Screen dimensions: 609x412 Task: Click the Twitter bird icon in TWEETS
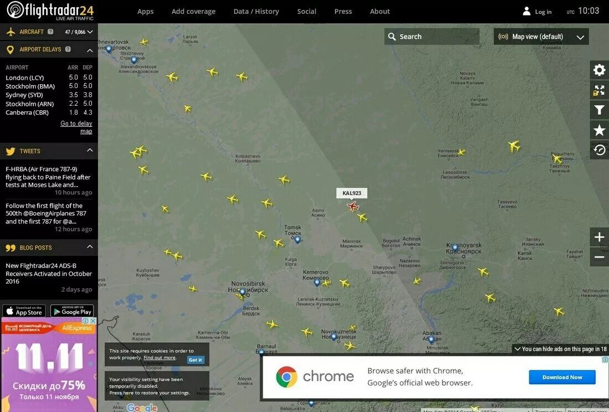click(x=11, y=151)
